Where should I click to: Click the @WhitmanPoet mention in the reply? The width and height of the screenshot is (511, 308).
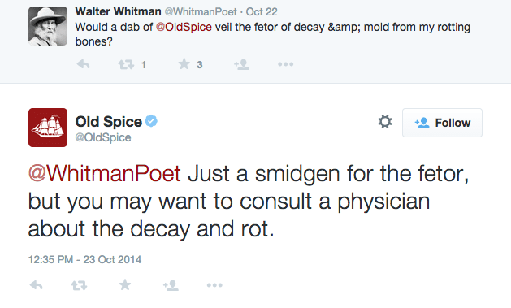pos(104,173)
